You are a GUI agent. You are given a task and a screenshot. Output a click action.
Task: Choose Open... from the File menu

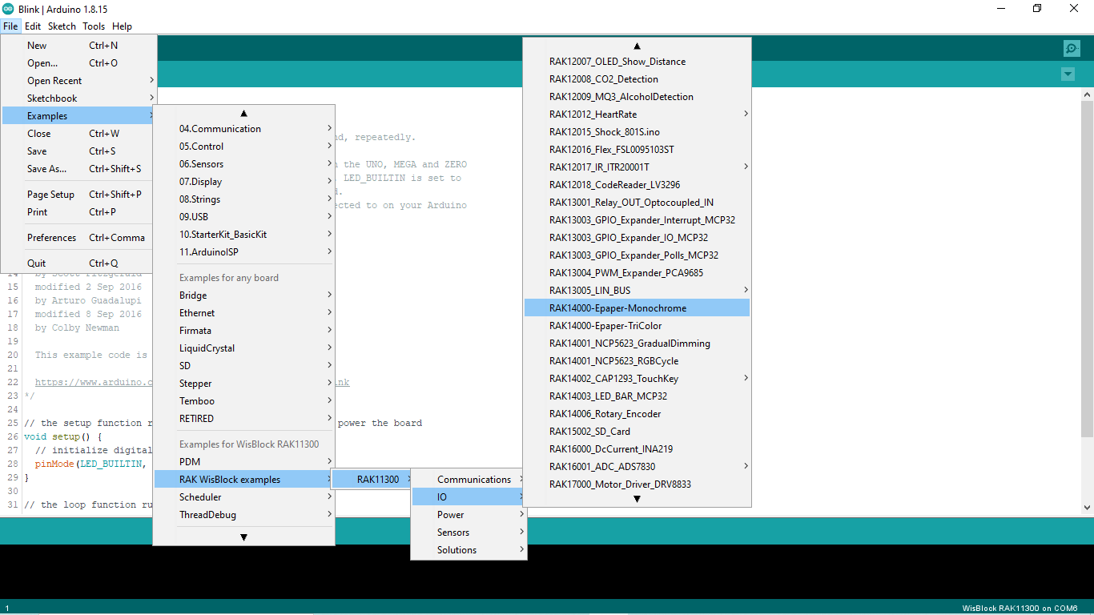click(78, 63)
